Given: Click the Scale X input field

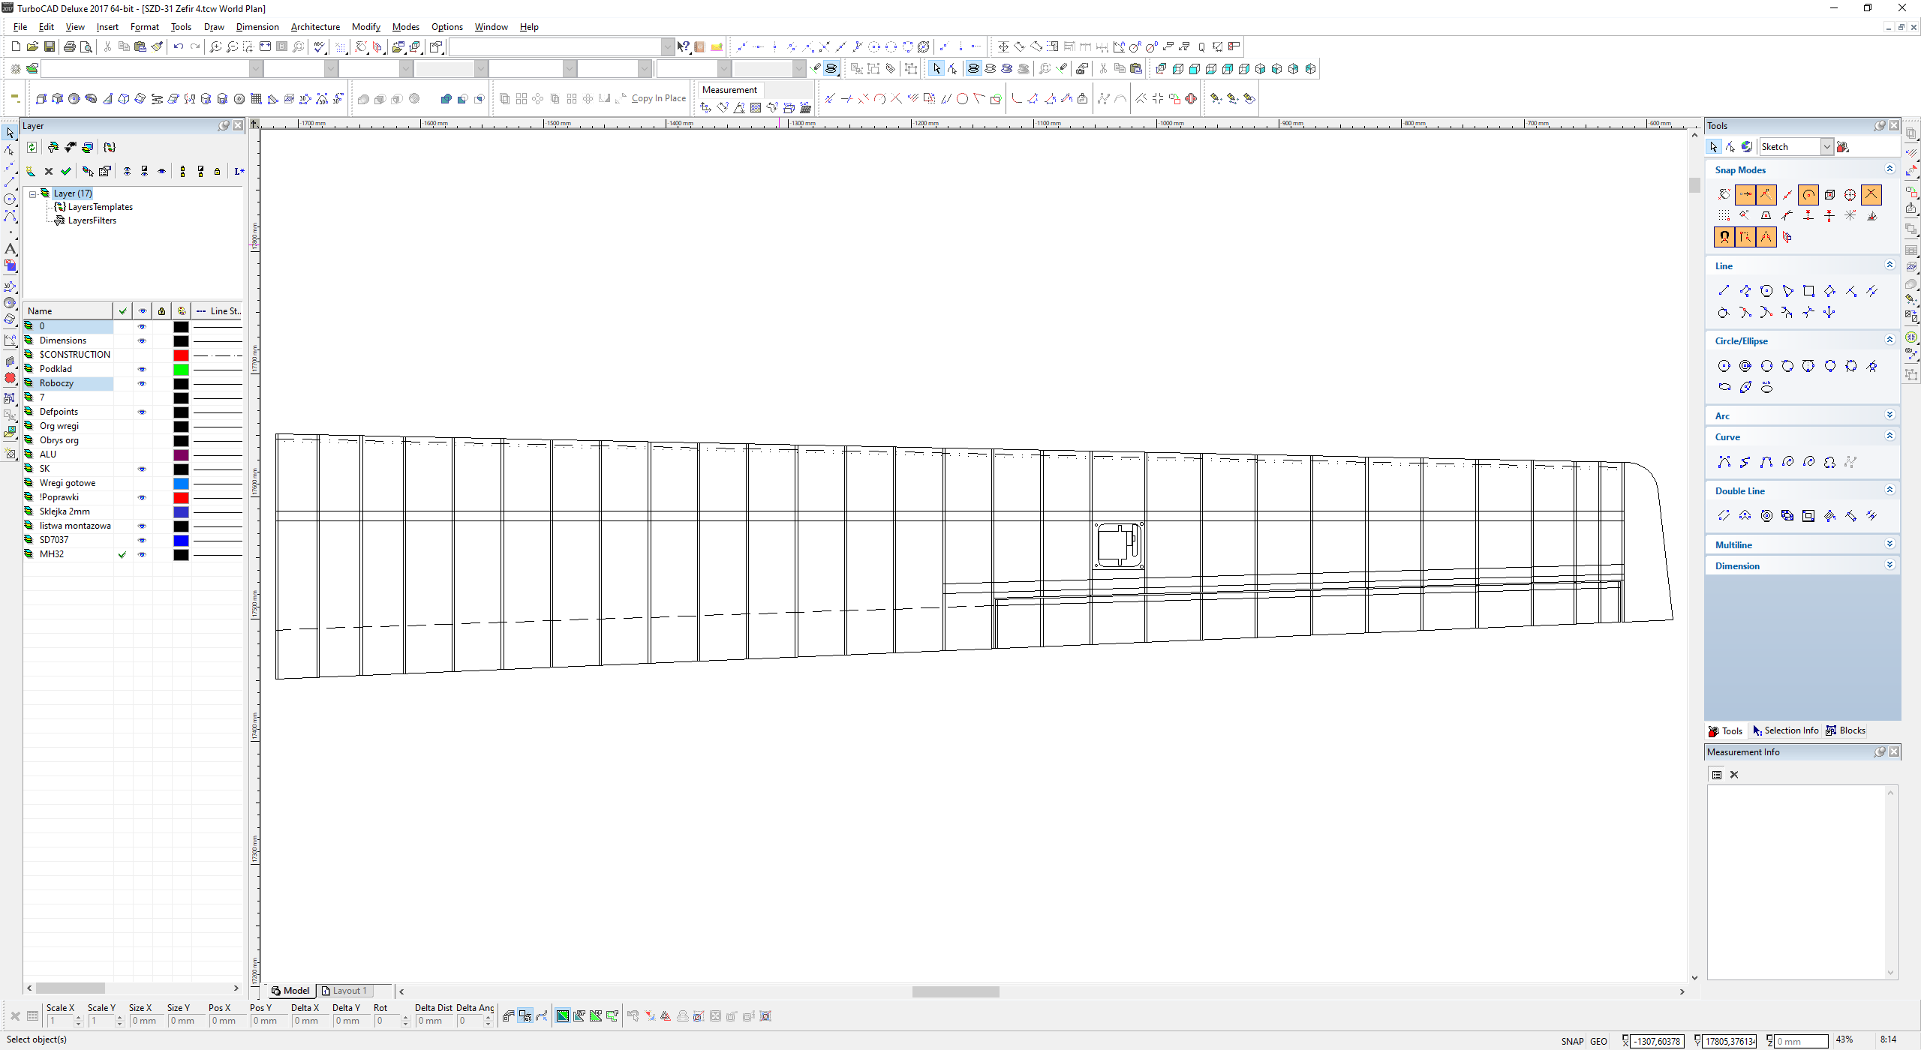Looking at the screenshot, I should tap(60, 1021).
